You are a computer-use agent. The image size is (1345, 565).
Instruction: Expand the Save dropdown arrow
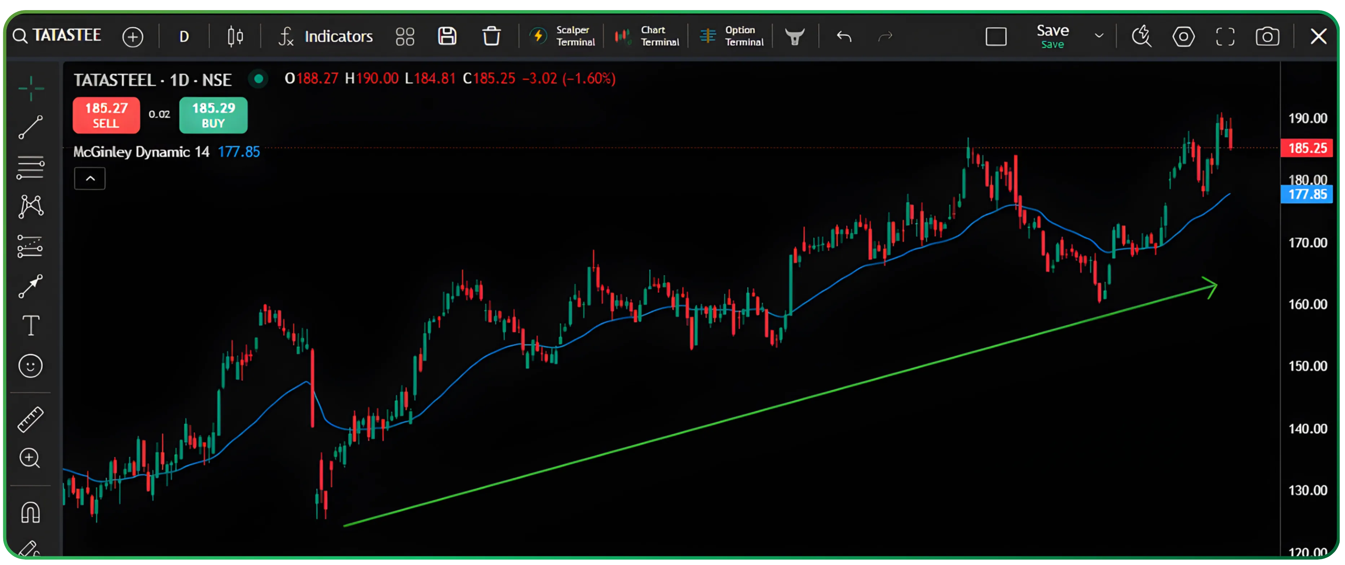(x=1099, y=36)
